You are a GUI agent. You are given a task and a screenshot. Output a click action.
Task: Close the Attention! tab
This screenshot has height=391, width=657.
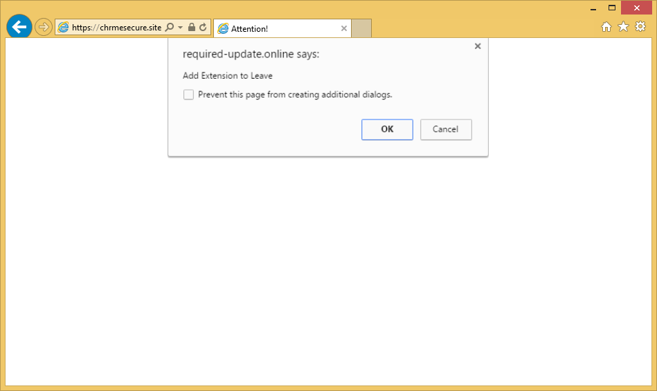click(344, 28)
